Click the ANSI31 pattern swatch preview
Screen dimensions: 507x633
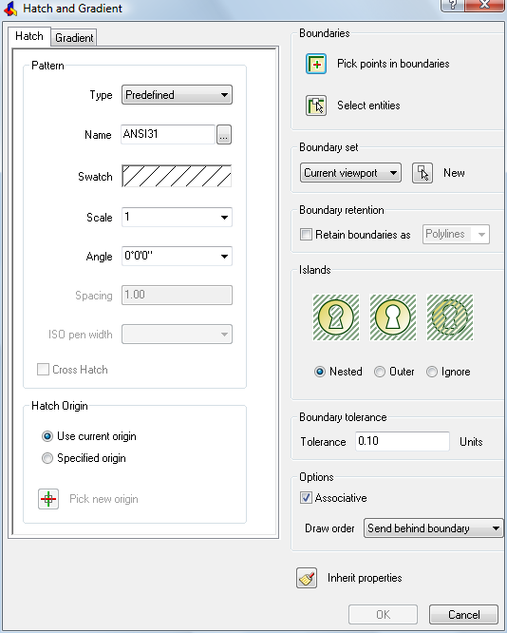[x=177, y=176]
